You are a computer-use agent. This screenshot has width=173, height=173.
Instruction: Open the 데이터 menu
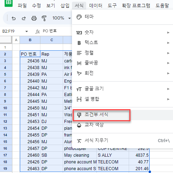96,6
